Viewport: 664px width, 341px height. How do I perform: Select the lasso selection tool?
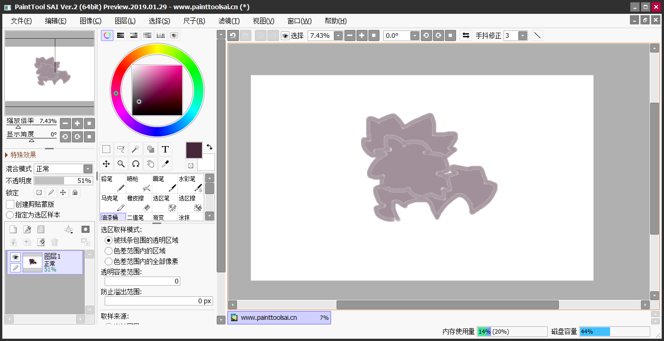[121, 149]
